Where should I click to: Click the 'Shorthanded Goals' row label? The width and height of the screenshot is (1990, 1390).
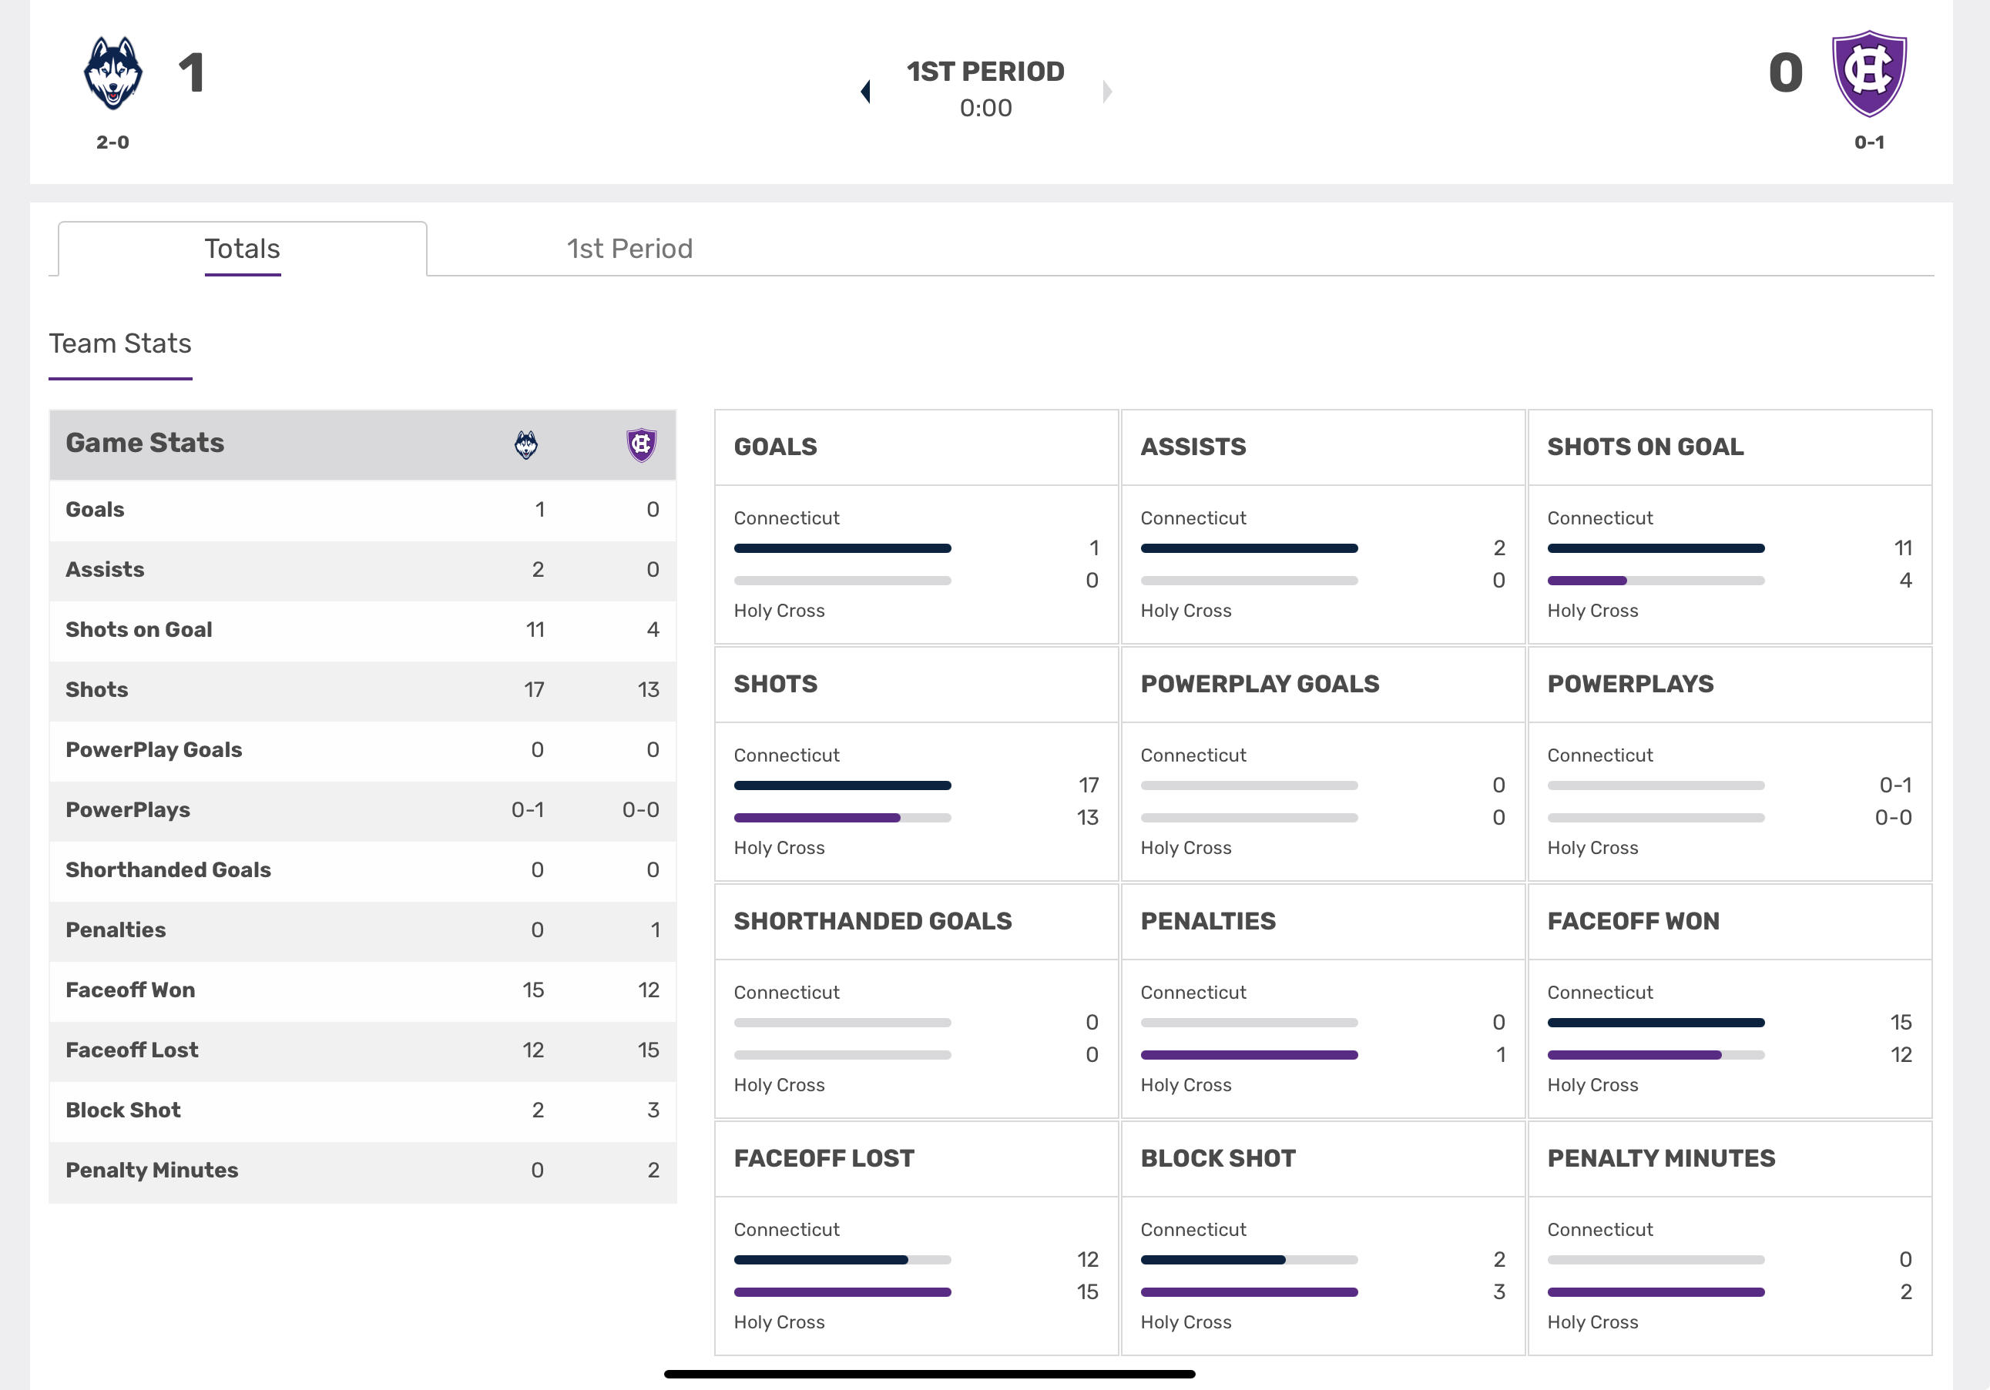[x=168, y=870]
